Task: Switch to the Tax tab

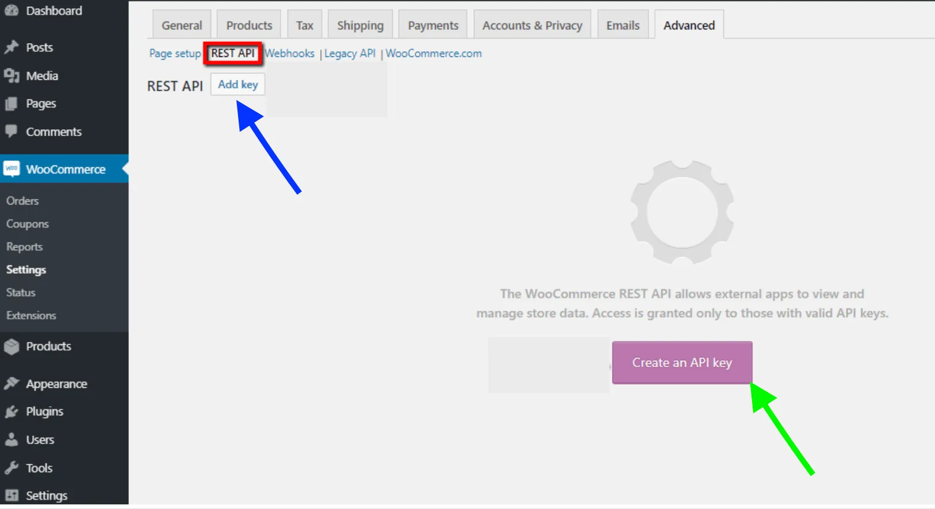Action: pos(304,25)
